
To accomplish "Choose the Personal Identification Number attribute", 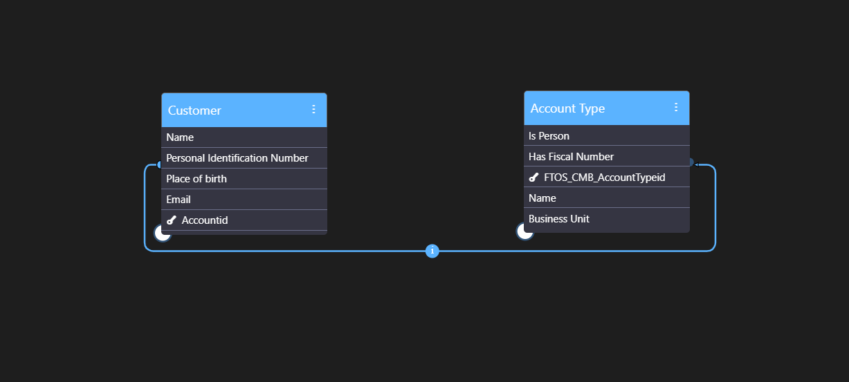I will (x=244, y=158).
